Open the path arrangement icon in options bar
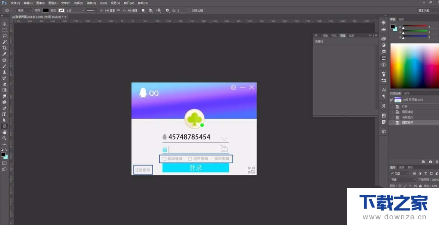 [x=159, y=11]
